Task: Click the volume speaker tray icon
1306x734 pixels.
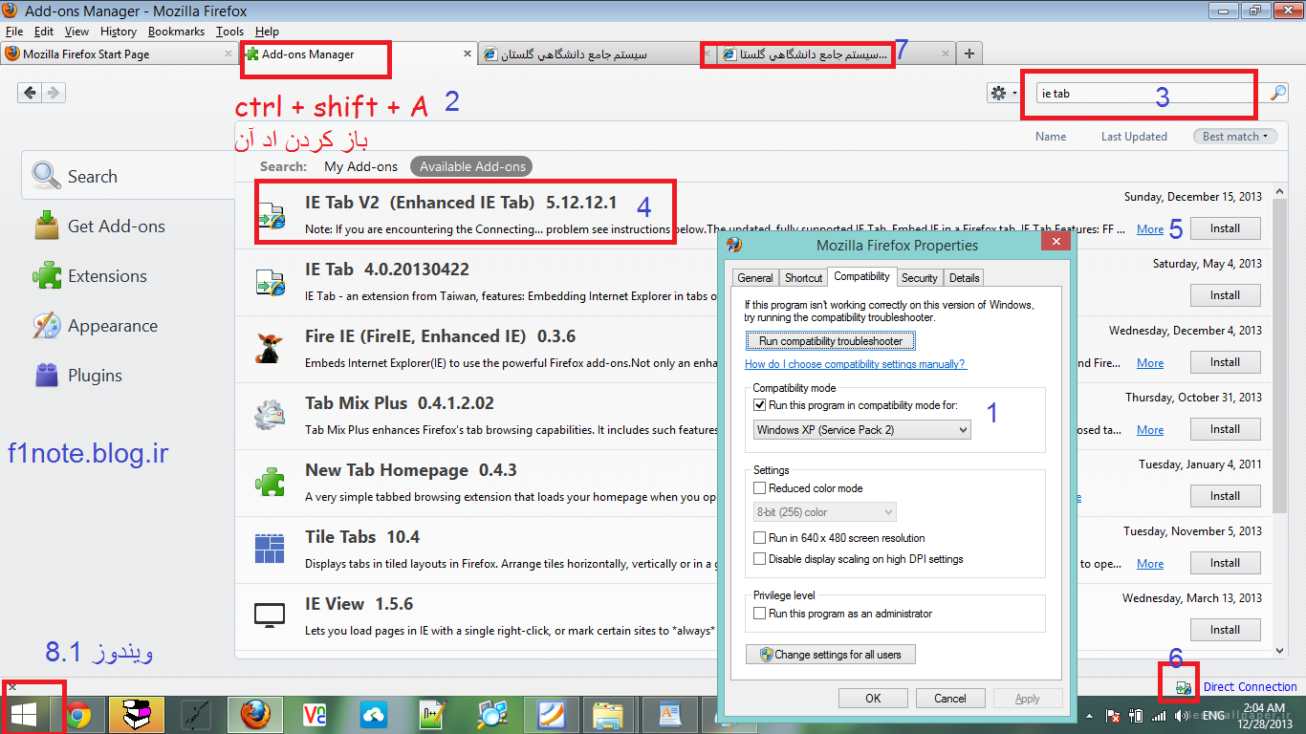Action: (1183, 716)
